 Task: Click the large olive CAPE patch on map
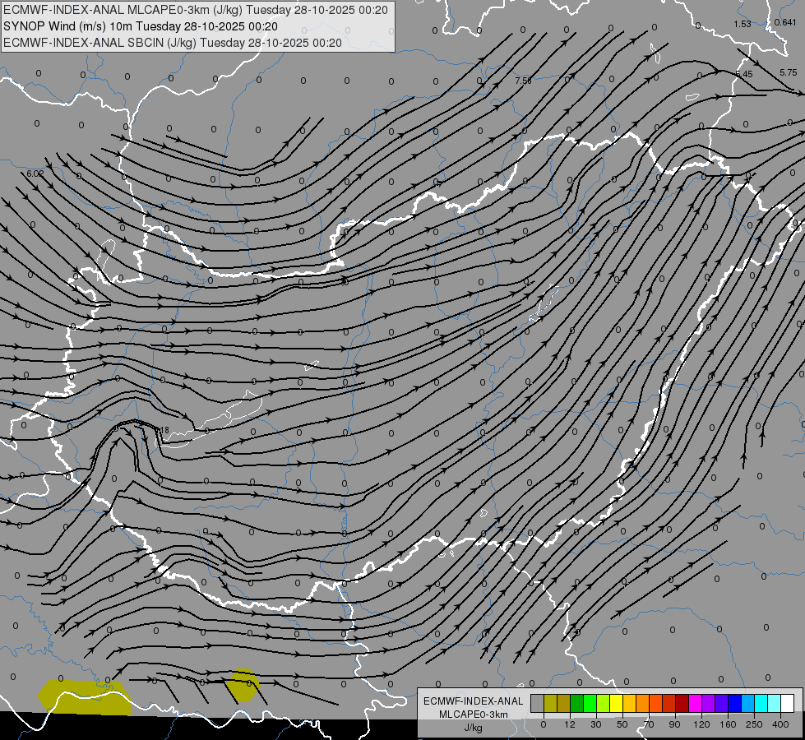pos(85,697)
